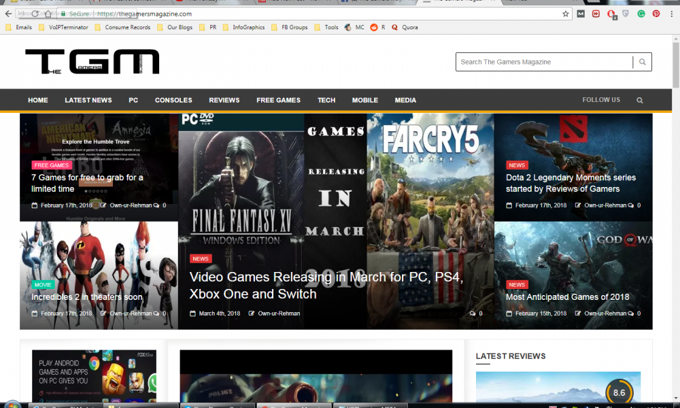
Task: Open the PR bookmark folder
Action: 207,27
